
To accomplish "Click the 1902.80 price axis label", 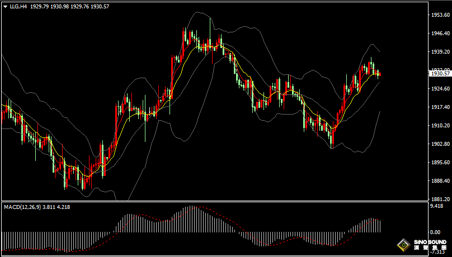I will 439,144.
